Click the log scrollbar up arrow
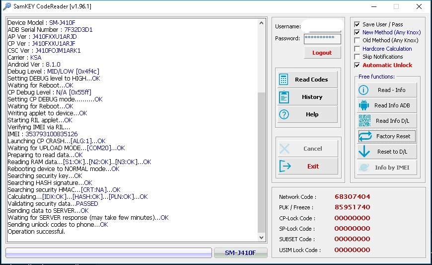The width and height of the screenshot is (432, 265). coord(262,23)
